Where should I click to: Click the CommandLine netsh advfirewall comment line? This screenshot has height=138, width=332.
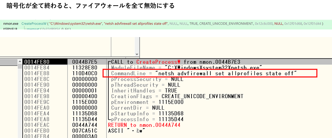coord(204,74)
